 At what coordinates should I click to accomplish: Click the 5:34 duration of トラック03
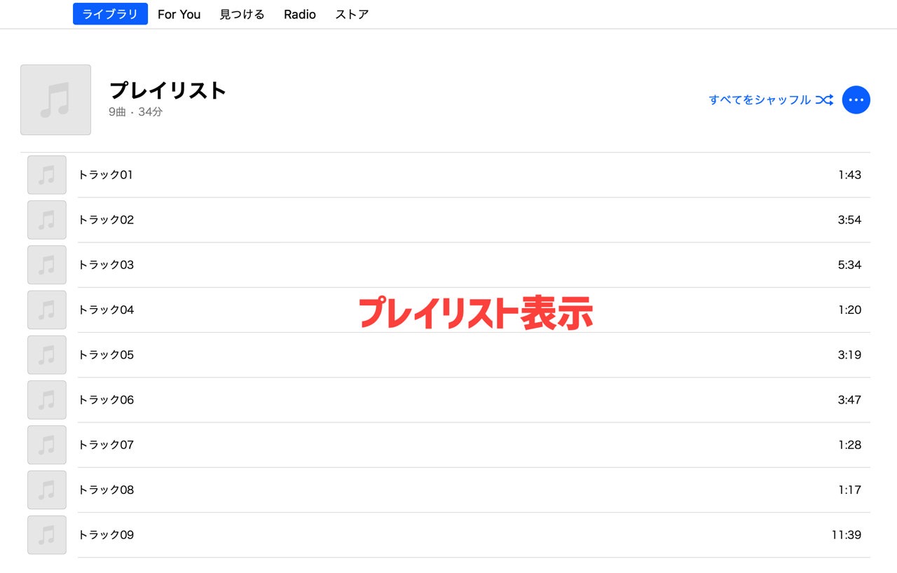849,265
